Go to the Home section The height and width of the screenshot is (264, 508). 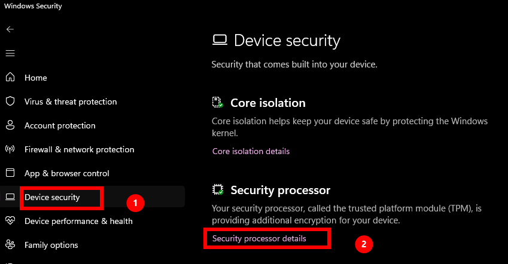[x=36, y=78]
